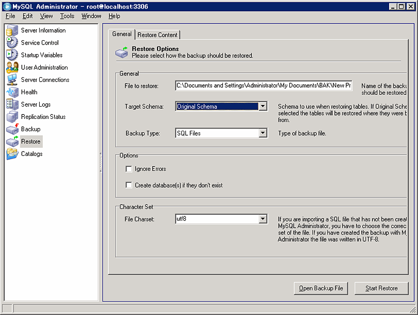Click the Catalogs folder icon
The height and width of the screenshot is (315, 418).
[x=12, y=154]
